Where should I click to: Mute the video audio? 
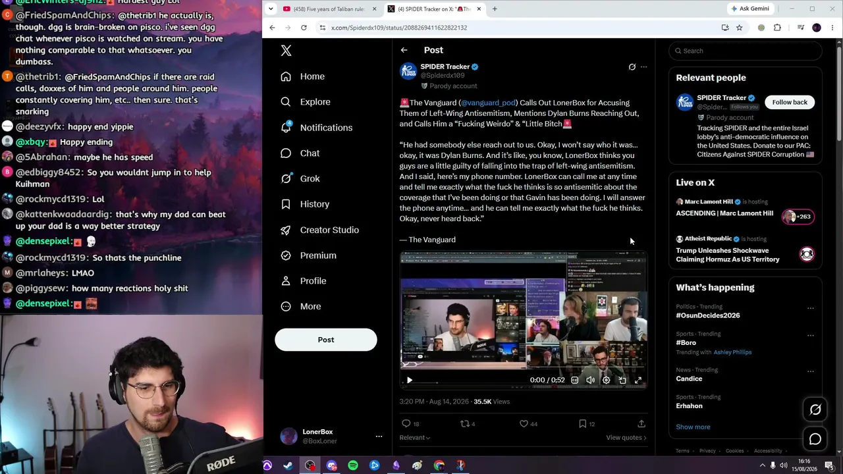pos(591,380)
